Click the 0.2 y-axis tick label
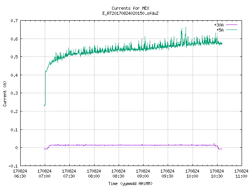Viewport: 249px width, 187px height. point(14,111)
